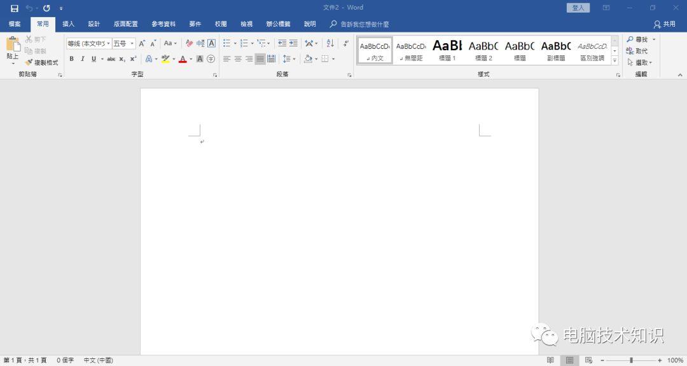Switch to the 校閱 review tab

(x=221, y=24)
